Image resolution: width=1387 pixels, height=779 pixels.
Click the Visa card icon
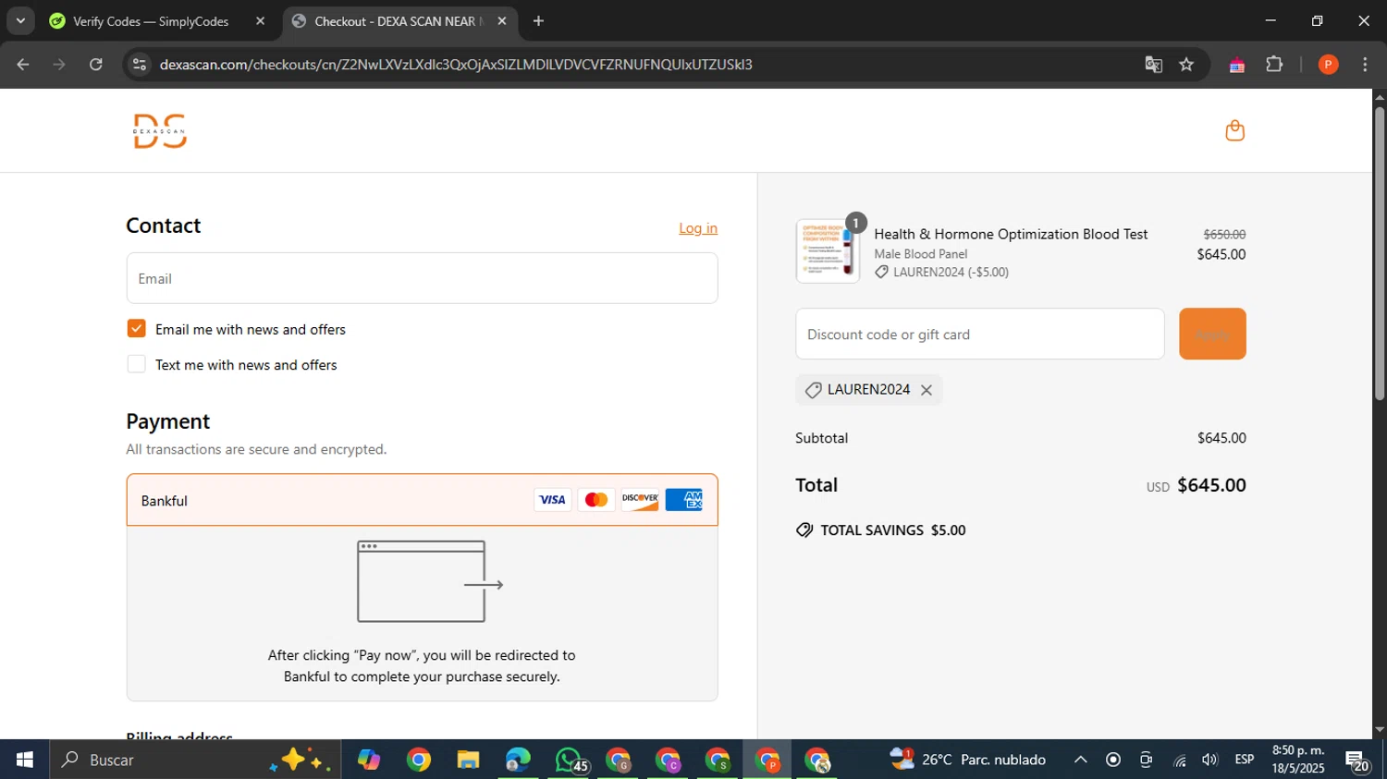552,500
